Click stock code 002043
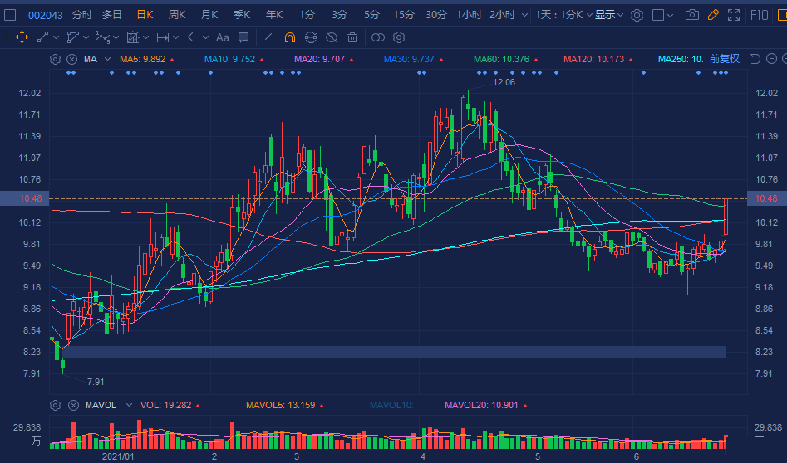 click(x=43, y=15)
